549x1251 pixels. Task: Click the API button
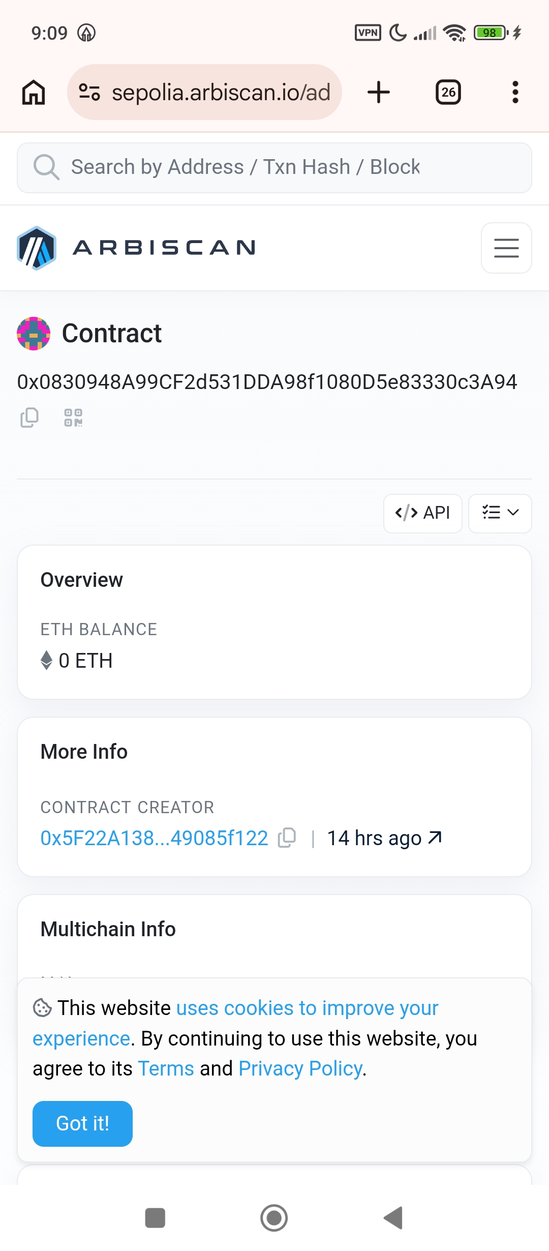423,513
